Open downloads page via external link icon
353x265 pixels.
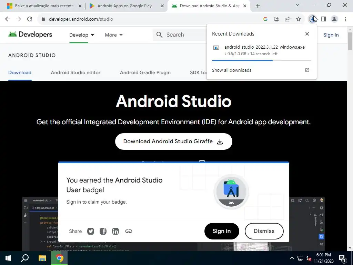coord(307,70)
